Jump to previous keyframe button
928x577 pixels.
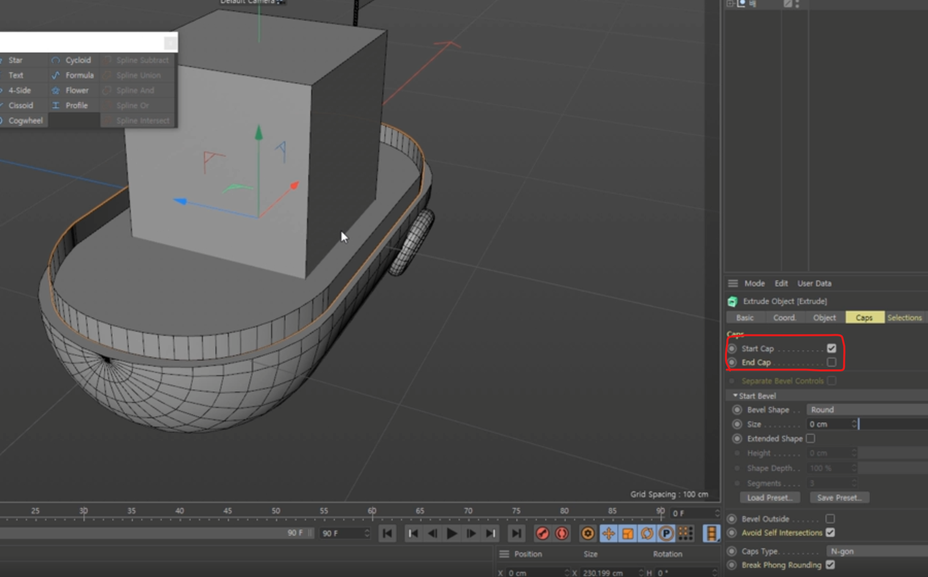pyautogui.click(x=413, y=534)
